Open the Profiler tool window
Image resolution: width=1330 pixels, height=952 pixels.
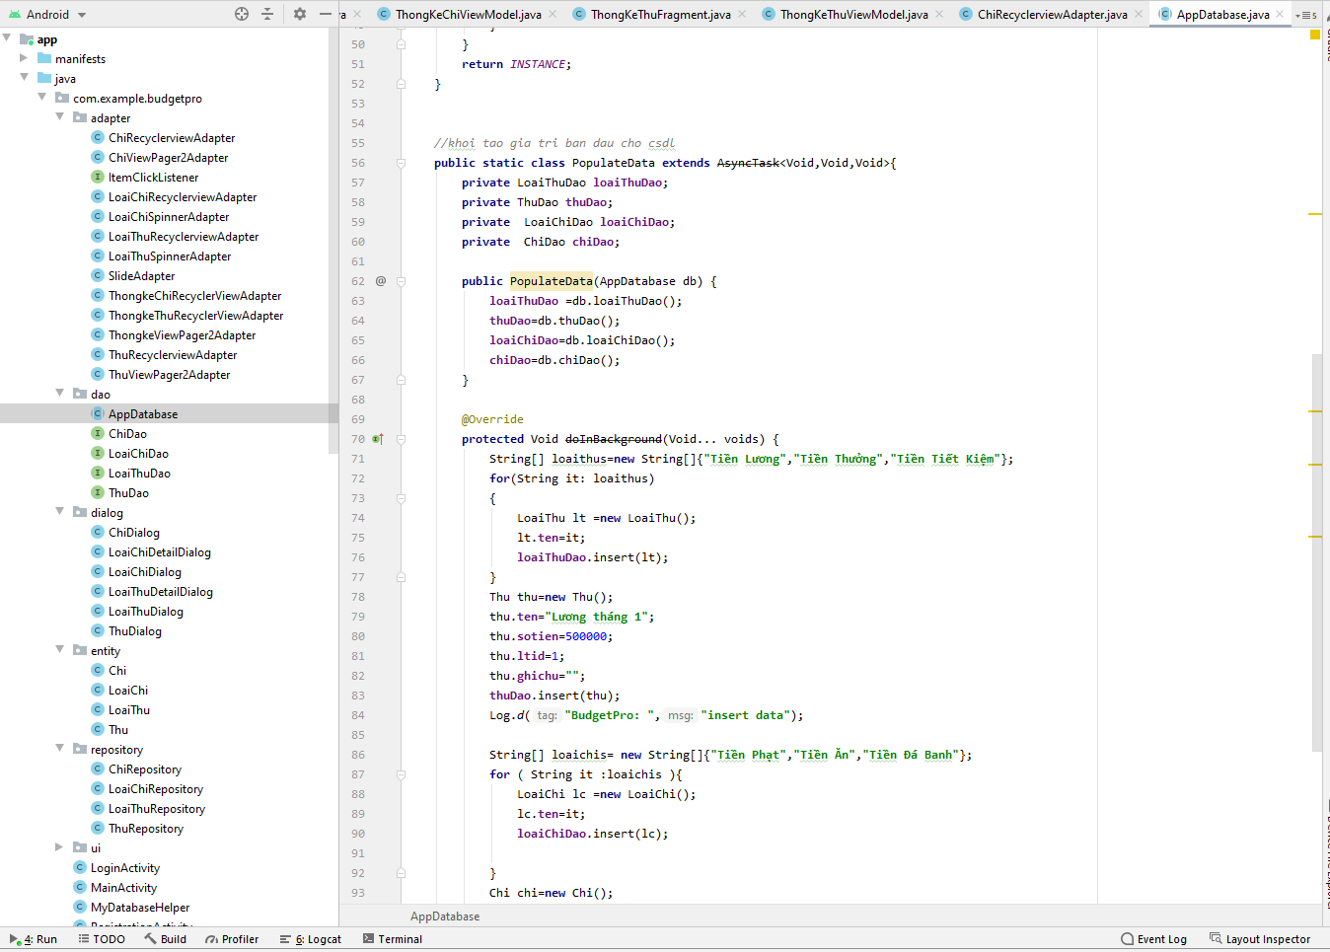tap(232, 939)
